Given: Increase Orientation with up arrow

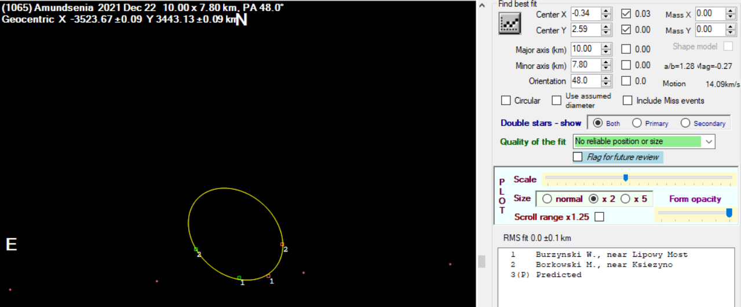Looking at the screenshot, I should pyautogui.click(x=607, y=78).
